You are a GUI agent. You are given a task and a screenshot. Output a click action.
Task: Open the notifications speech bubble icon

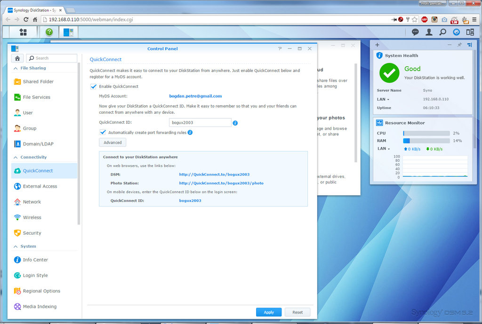(x=415, y=32)
